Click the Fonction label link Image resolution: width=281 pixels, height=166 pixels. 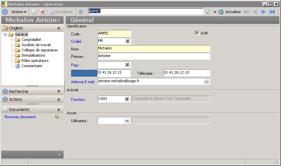click(x=79, y=100)
